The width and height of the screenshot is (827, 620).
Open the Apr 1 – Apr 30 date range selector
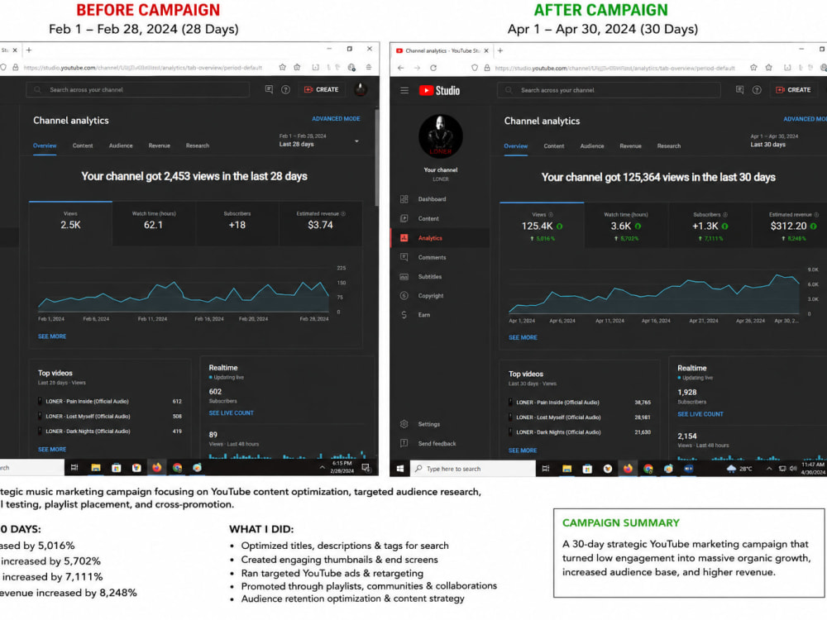[x=774, y=141]
